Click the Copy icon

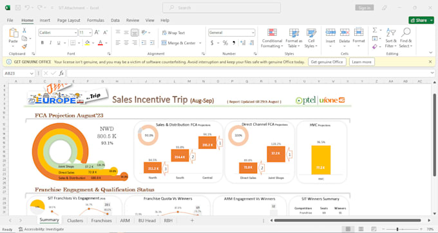[24, 39]
